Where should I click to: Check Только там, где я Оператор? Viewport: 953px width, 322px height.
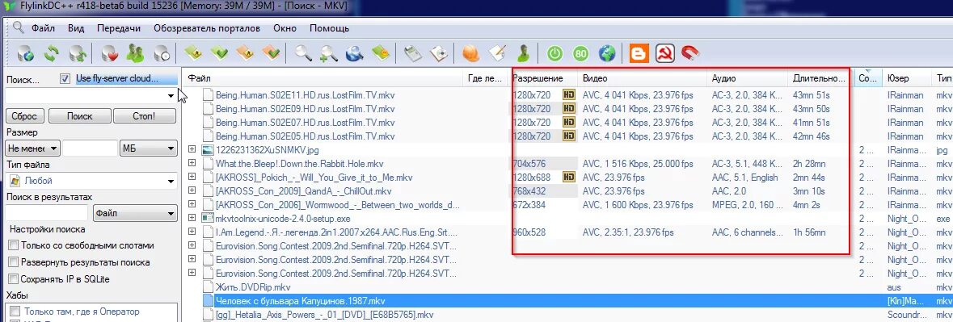16,311
